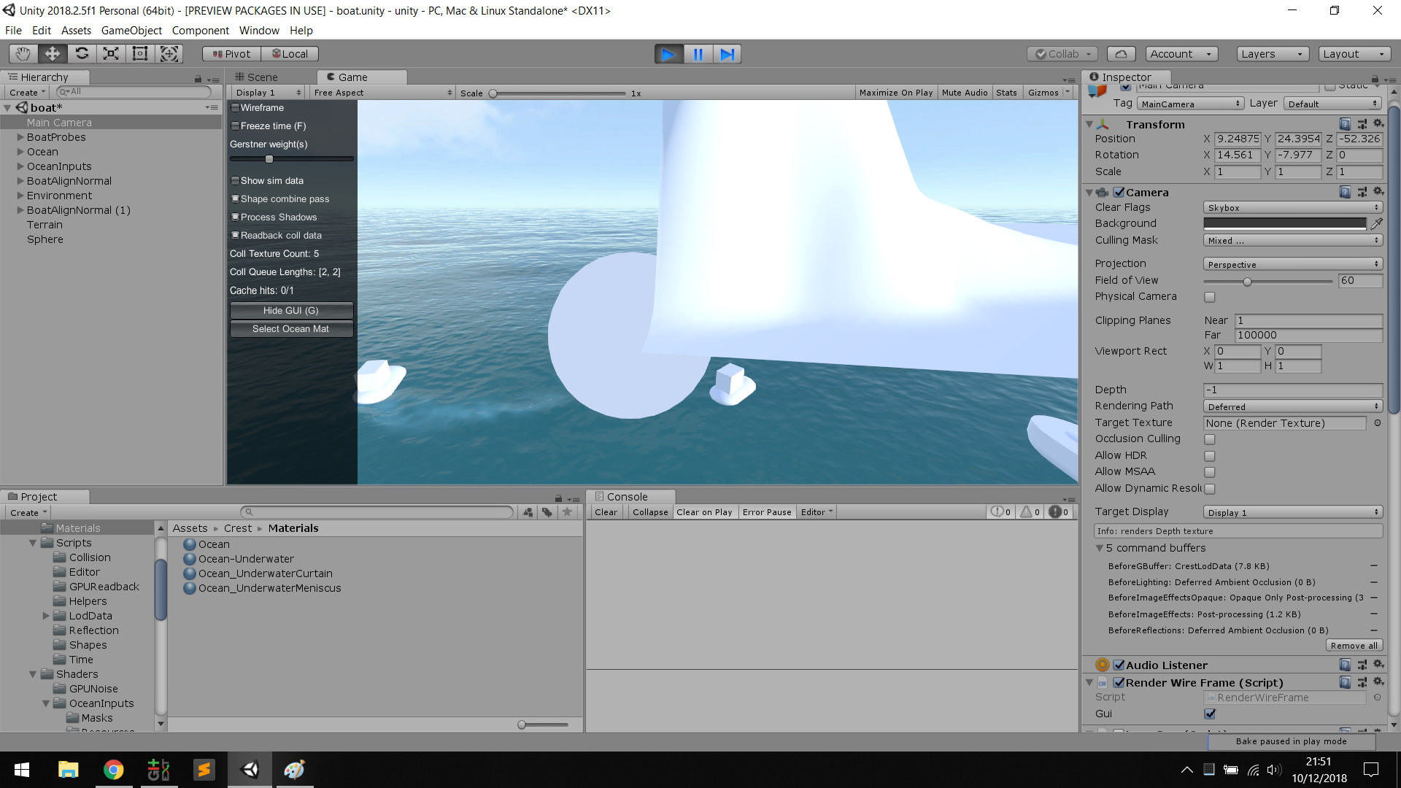This screenshot has height=788, width=1401.
Task: Click the Hide GUI (G) button
Action: [291, 310]
